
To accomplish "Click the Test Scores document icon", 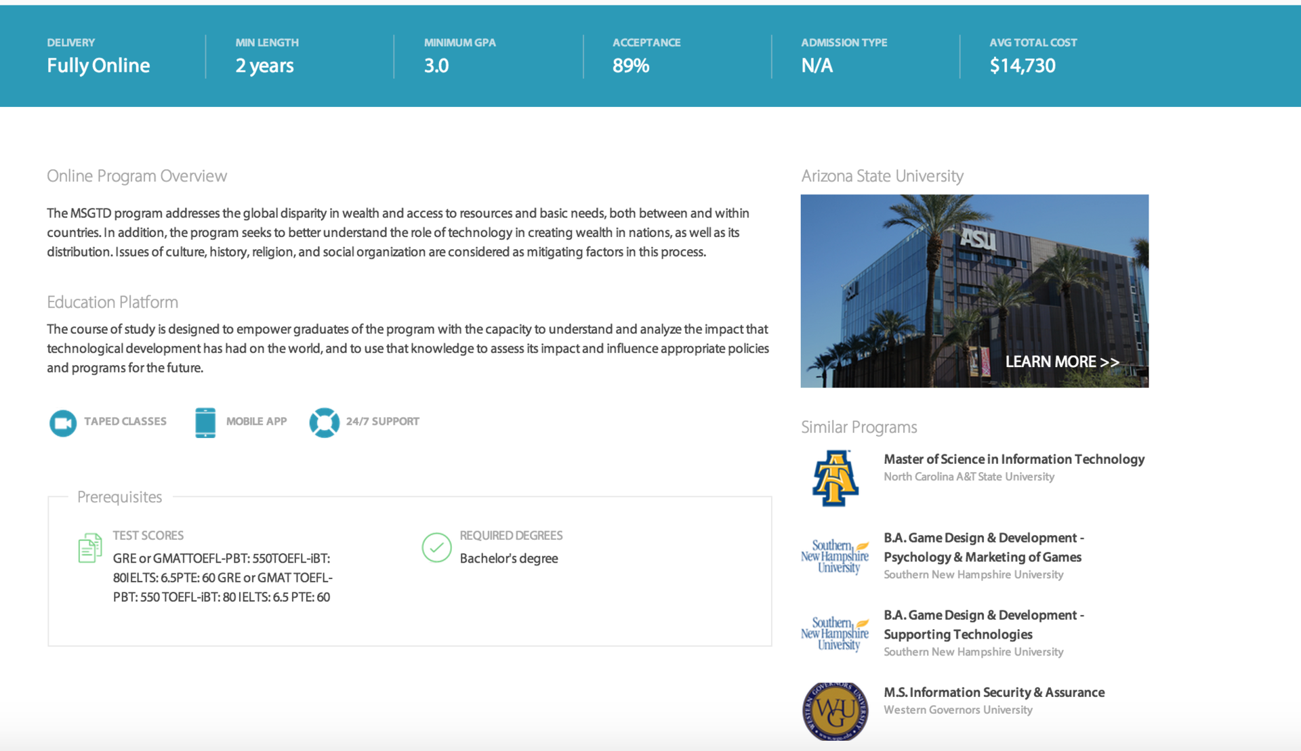I will point(90,548).
